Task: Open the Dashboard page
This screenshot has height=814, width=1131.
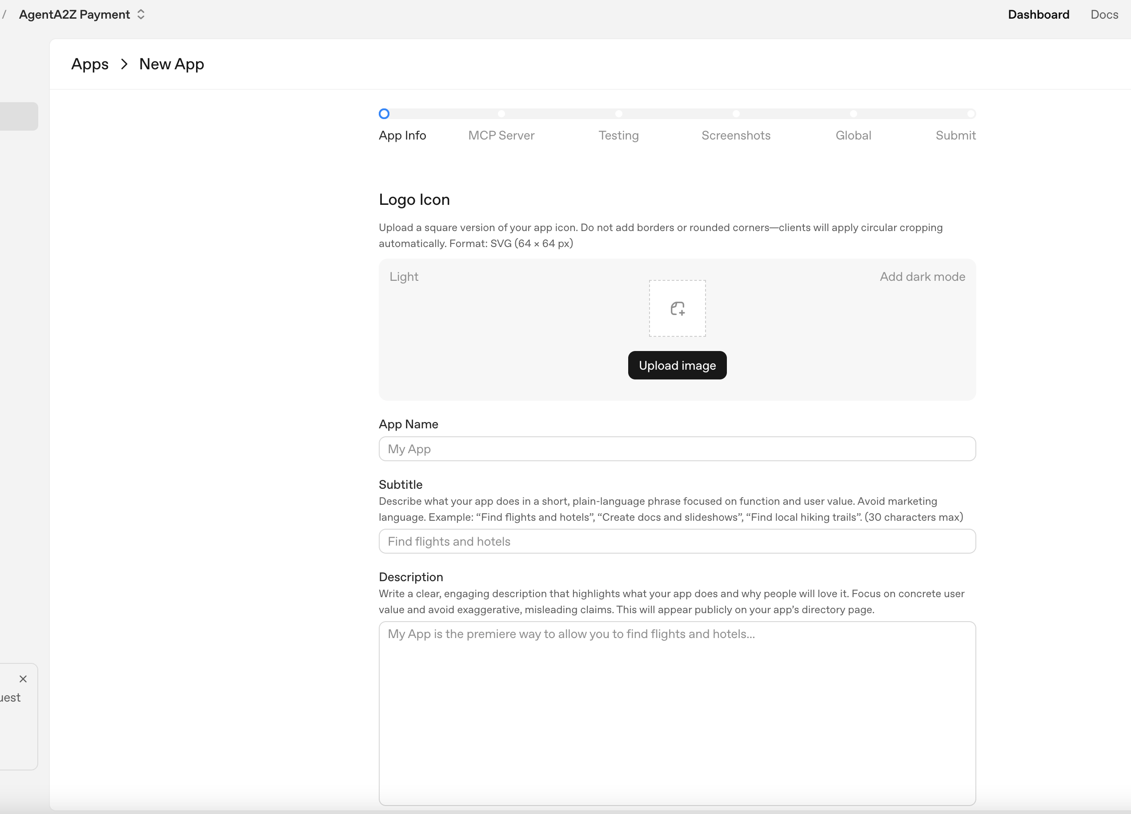Action: pyautogui.click(x=1038, y=15)
